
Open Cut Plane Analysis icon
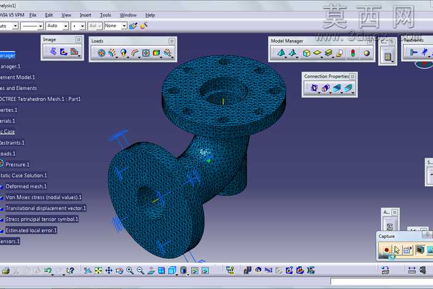(258, 270)
